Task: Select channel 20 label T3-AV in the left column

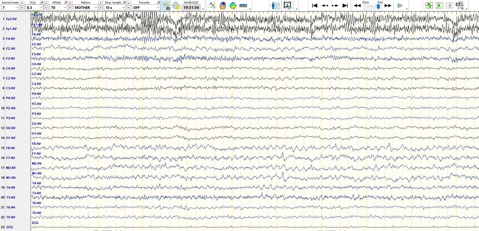Action: coord(10,198)
